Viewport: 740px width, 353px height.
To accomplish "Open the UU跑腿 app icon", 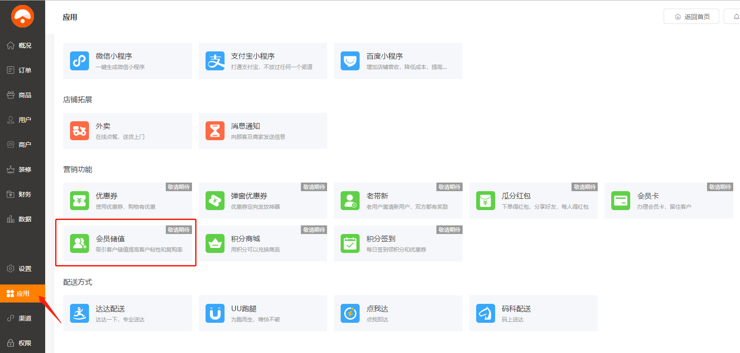I will [215, 313].
